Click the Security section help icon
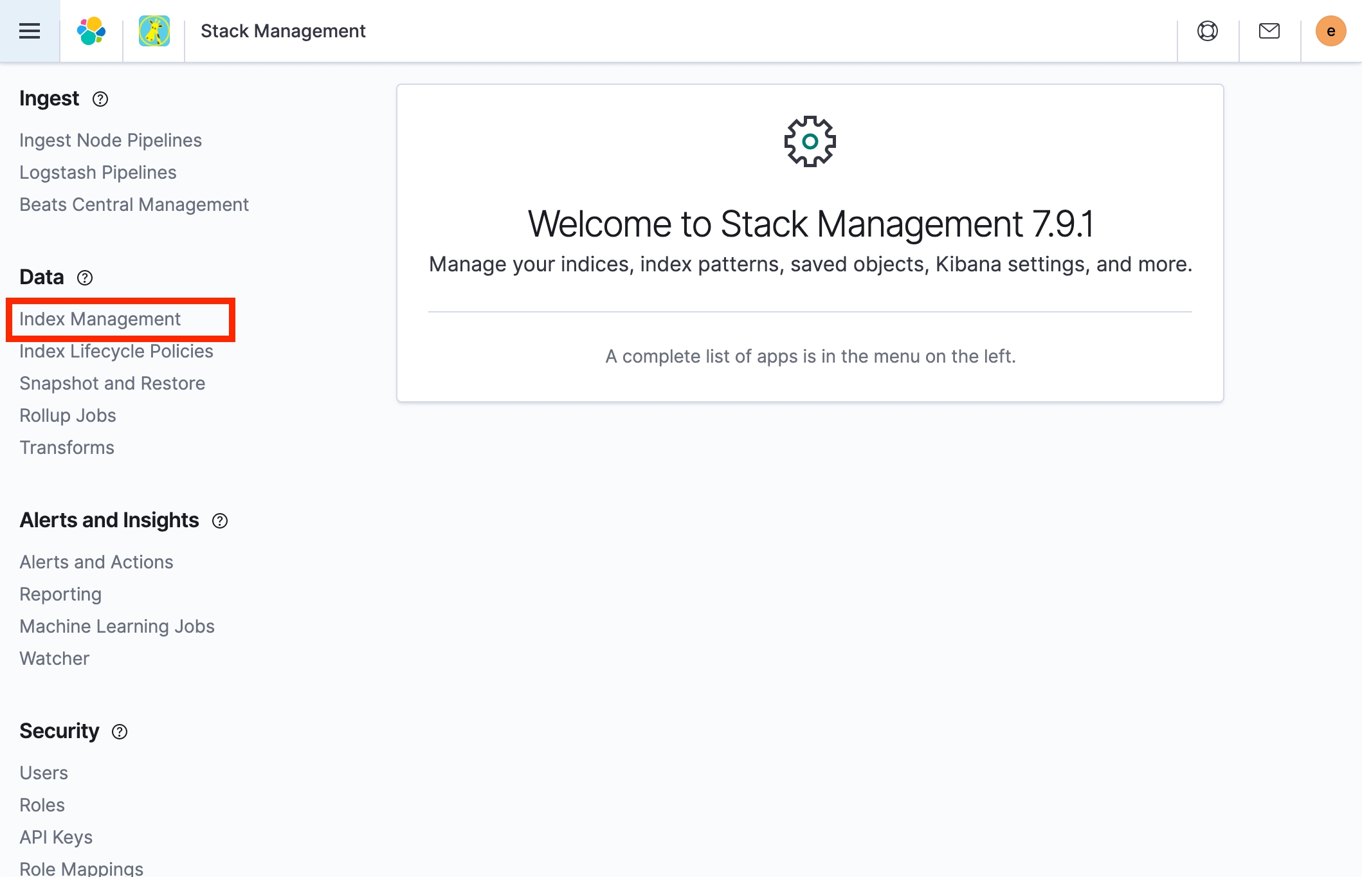1362x877 pixels. (120, 732)
